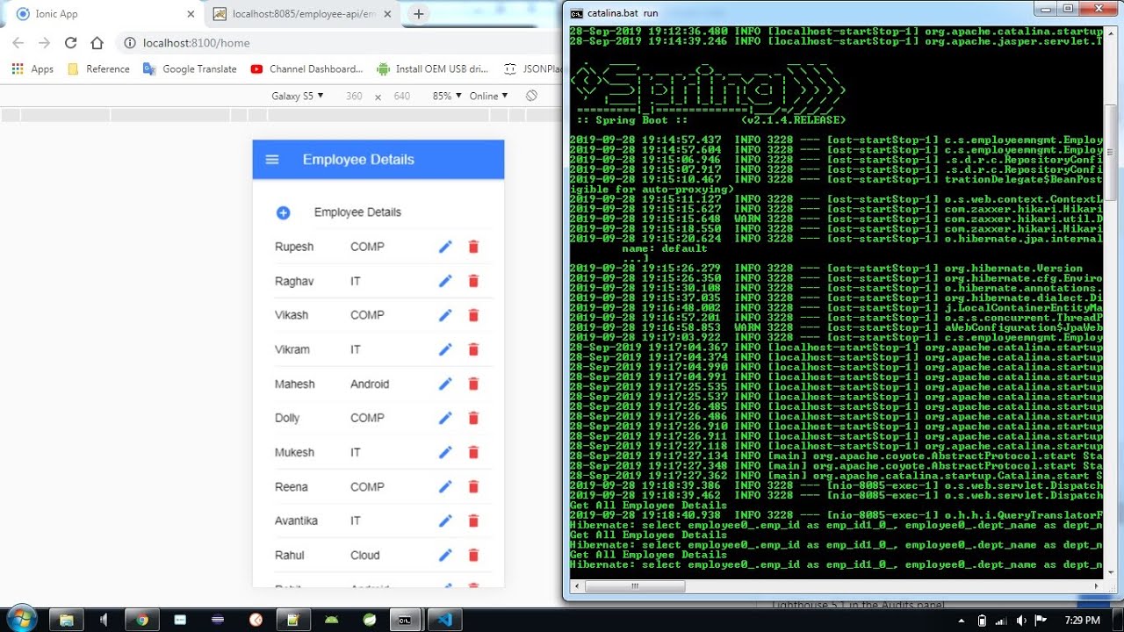
Task: Select the Android department text beside Mahesh
Action: tap(370, 384)
